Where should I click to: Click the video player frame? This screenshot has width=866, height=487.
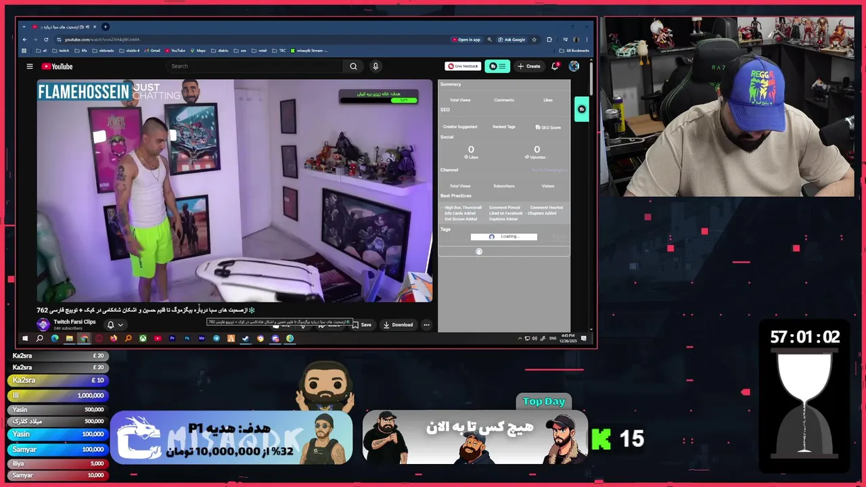tap(235, 191)
